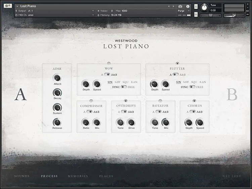Select SQU waveform in WOW
The image size is (252, 189).
pos(125,82)
